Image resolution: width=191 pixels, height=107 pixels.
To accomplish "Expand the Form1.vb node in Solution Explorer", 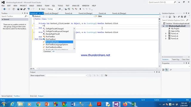I will [x=166, y=34].
